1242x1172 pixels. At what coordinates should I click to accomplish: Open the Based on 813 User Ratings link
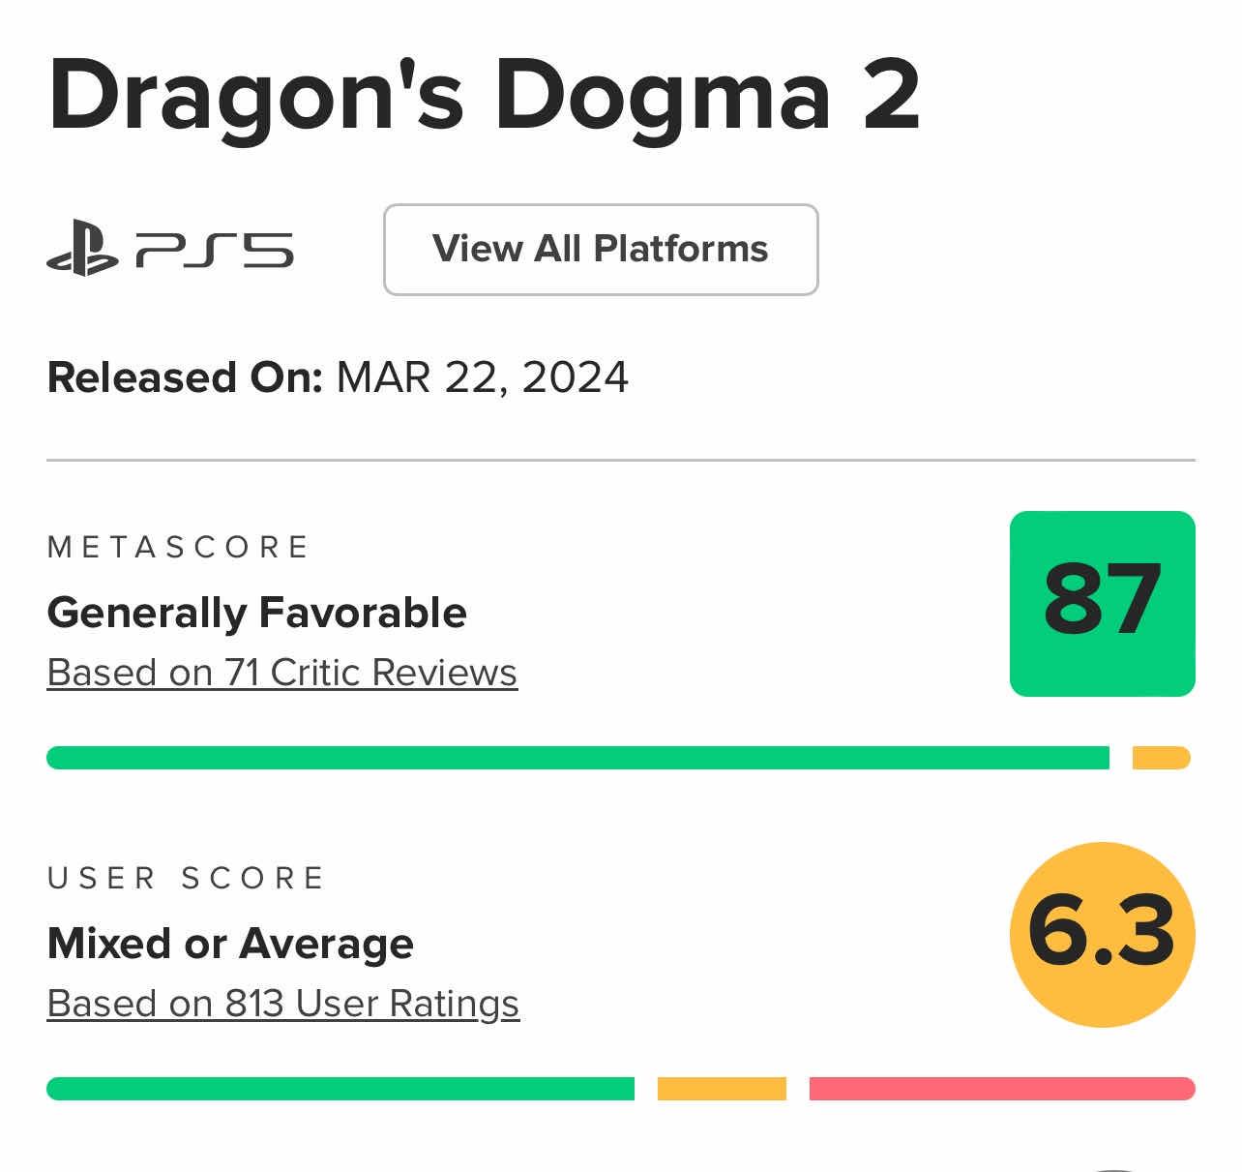[x=282, y=1004]
